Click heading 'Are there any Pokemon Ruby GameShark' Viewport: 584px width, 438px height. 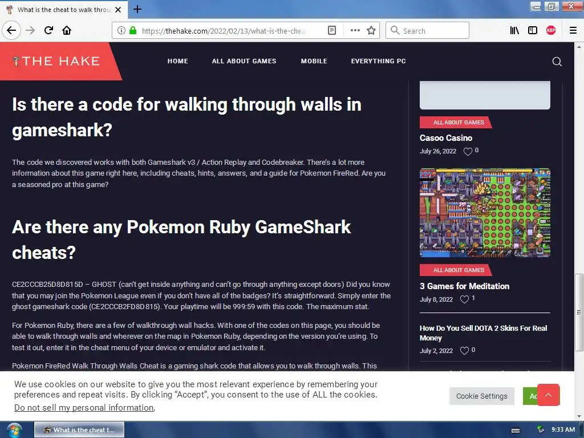coord(181,240)
